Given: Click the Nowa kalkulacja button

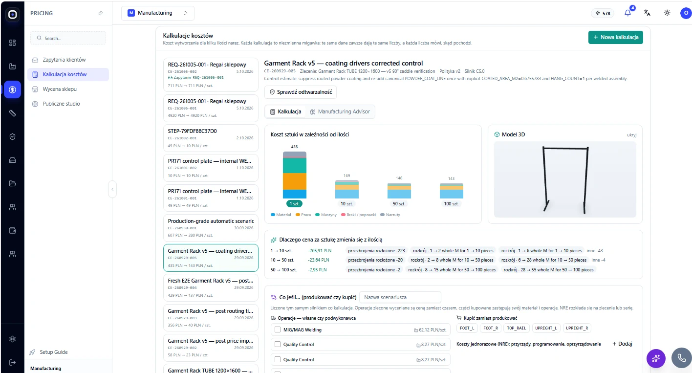Looking at the screenshot, I should (x=616, y=37).
